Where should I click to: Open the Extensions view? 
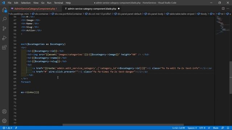pyautogui.click(x=4, y=47)
